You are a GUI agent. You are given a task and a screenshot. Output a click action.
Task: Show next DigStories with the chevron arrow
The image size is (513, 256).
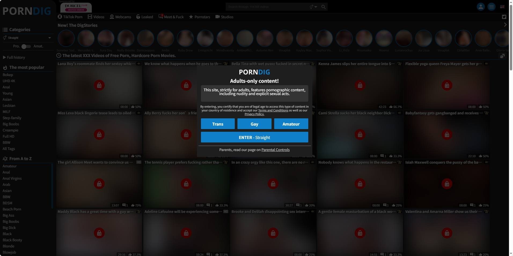click(505, 25)
